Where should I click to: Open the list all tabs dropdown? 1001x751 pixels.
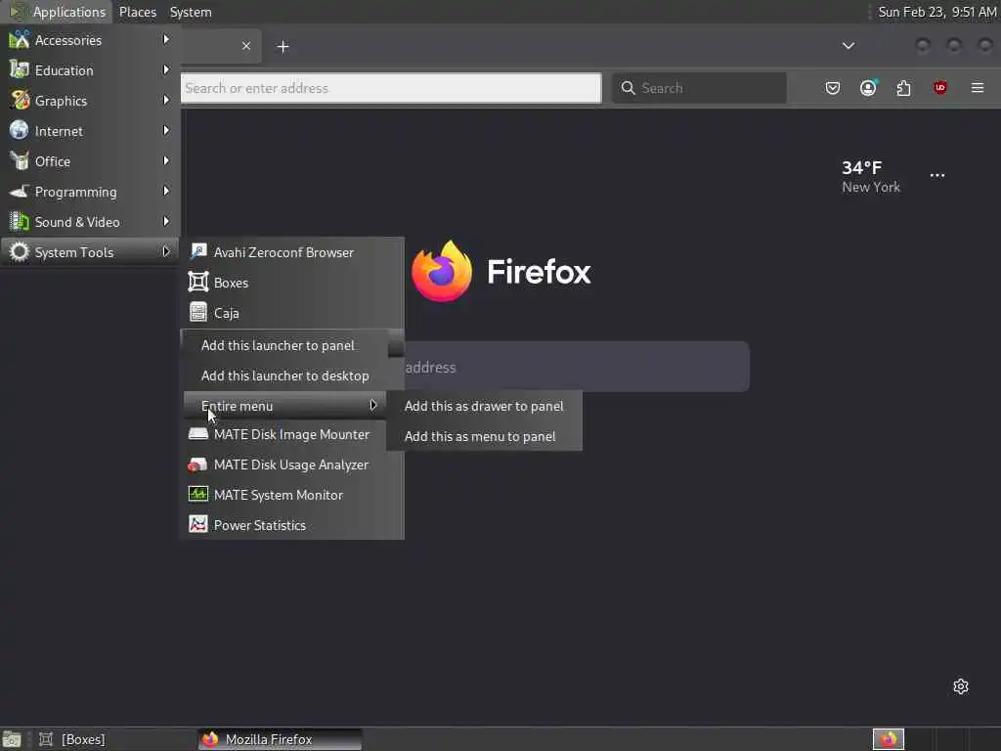848,46
